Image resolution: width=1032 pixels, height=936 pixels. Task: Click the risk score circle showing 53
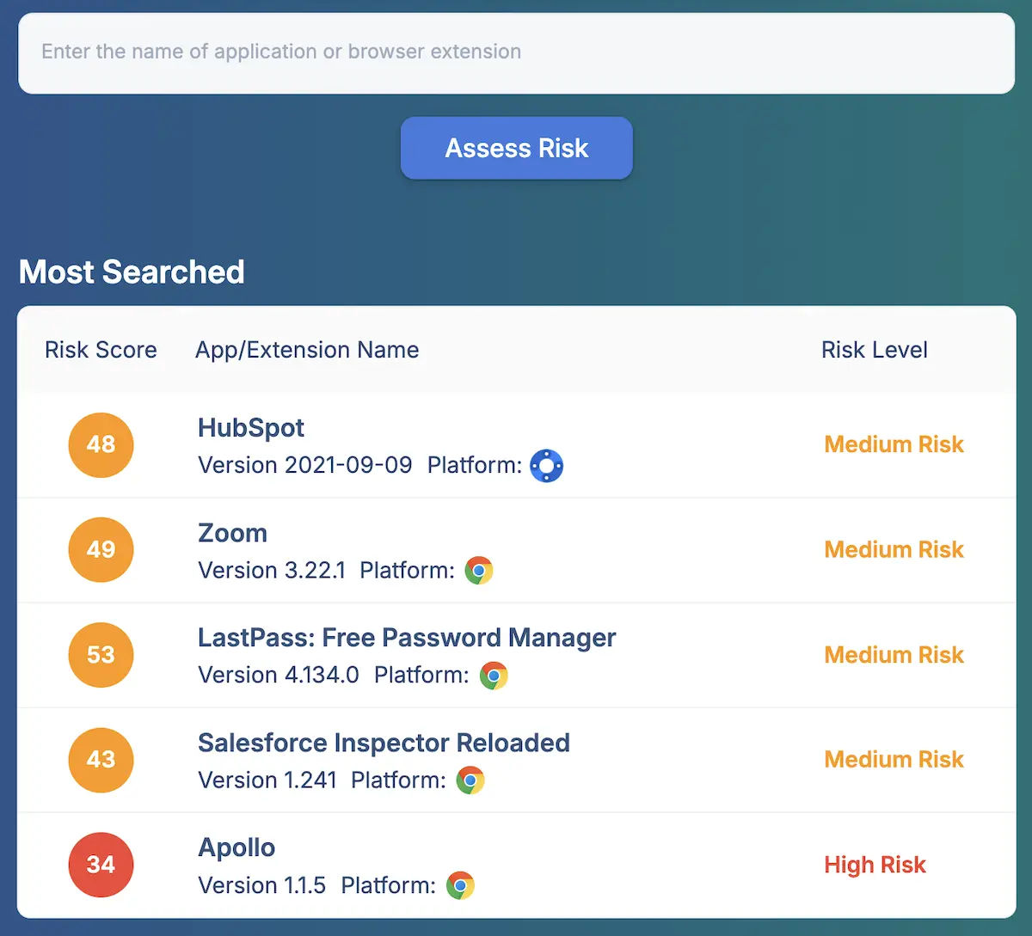[x=101, y=655]
